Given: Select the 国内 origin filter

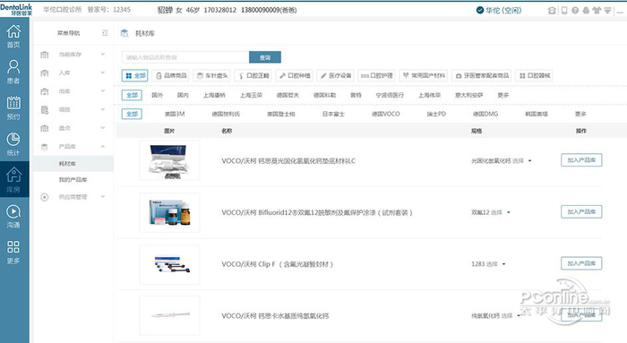Looking at the screenshot, I should pos(183,95).
